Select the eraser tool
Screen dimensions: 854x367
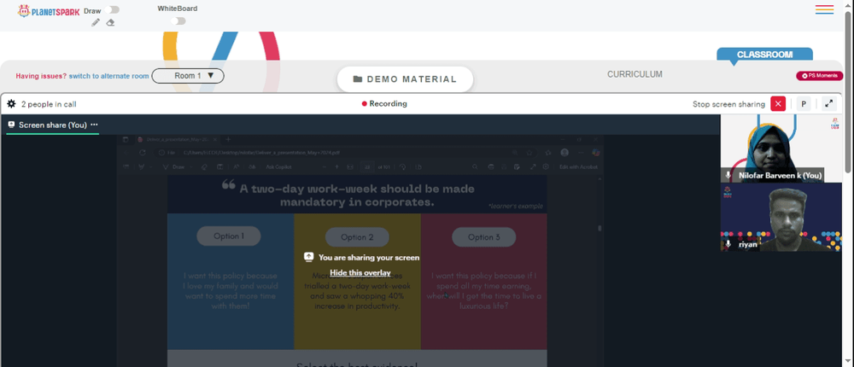pyautogui.click(x=110, y=22)
